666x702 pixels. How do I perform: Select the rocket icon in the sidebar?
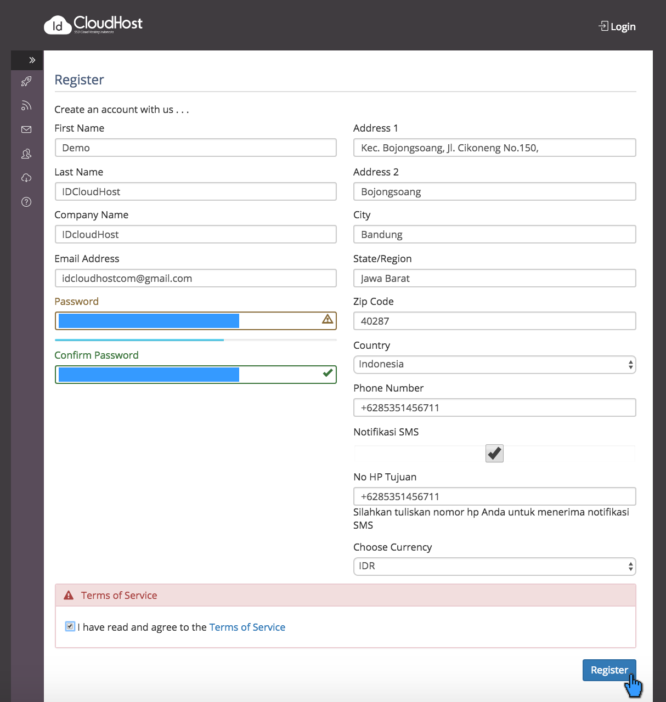[26, 81]
